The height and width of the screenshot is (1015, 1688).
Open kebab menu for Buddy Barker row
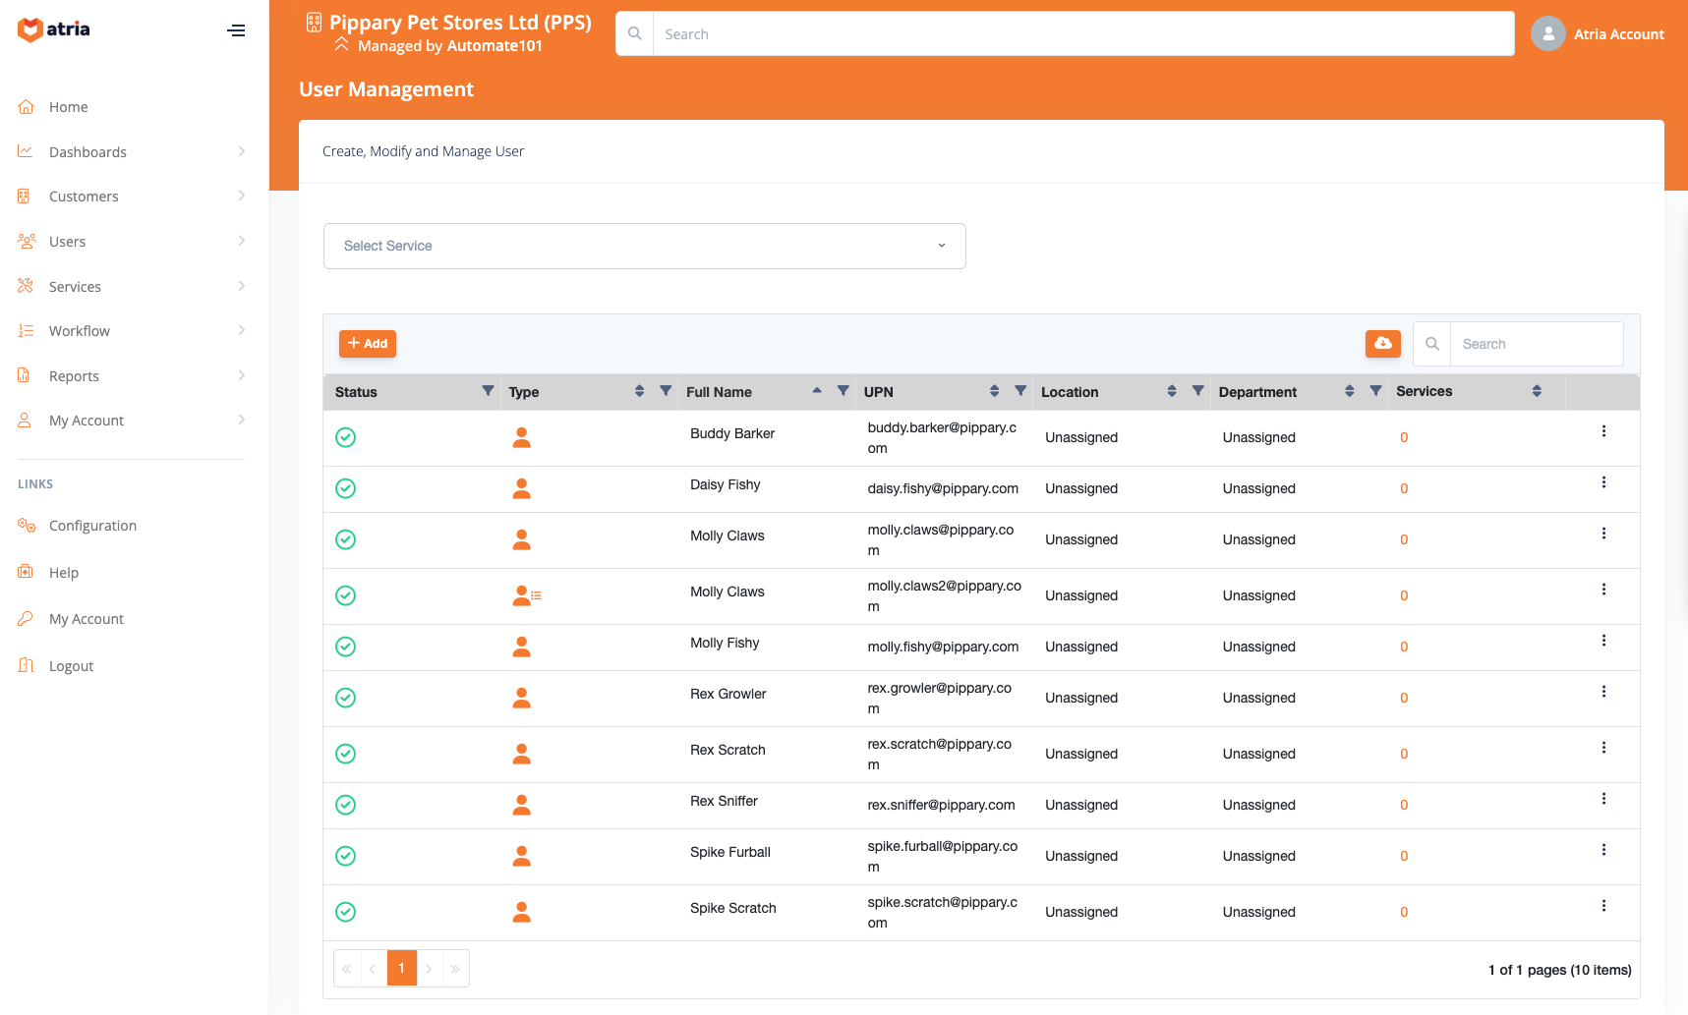(1604, 430)
